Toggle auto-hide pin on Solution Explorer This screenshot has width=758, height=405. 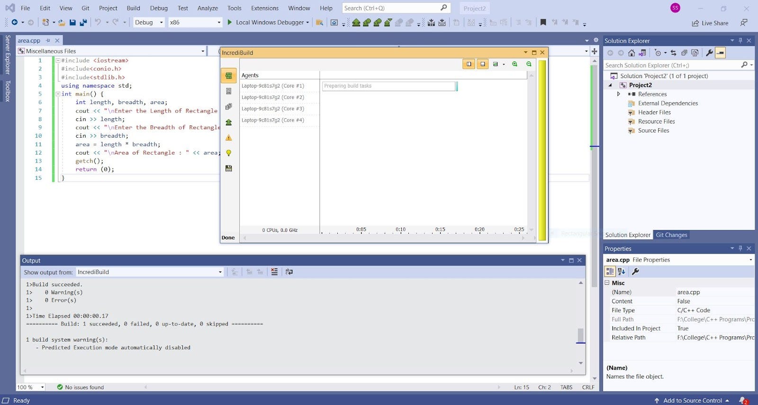pyautogui.click(x=740, y=41)
